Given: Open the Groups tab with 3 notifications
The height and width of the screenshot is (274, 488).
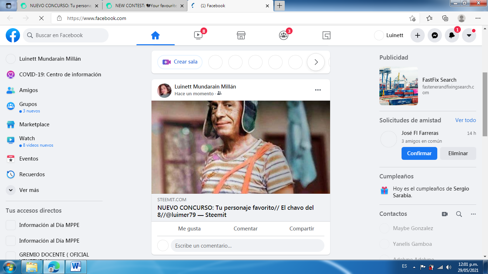Looking at the screenshot, I should click(x=284, y=35).
